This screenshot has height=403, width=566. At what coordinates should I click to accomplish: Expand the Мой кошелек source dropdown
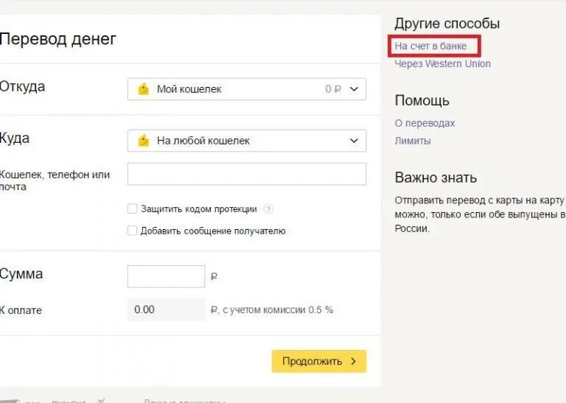tap(247, 88)
